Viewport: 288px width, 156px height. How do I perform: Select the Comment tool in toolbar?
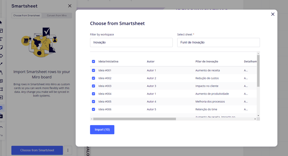coord(1,81)
